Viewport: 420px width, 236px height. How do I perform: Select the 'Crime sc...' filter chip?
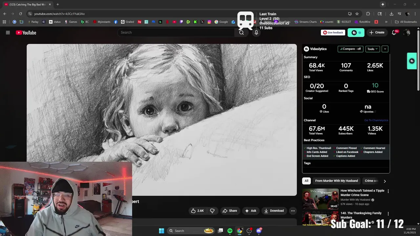pyautogui.click(x=371, y=181)
